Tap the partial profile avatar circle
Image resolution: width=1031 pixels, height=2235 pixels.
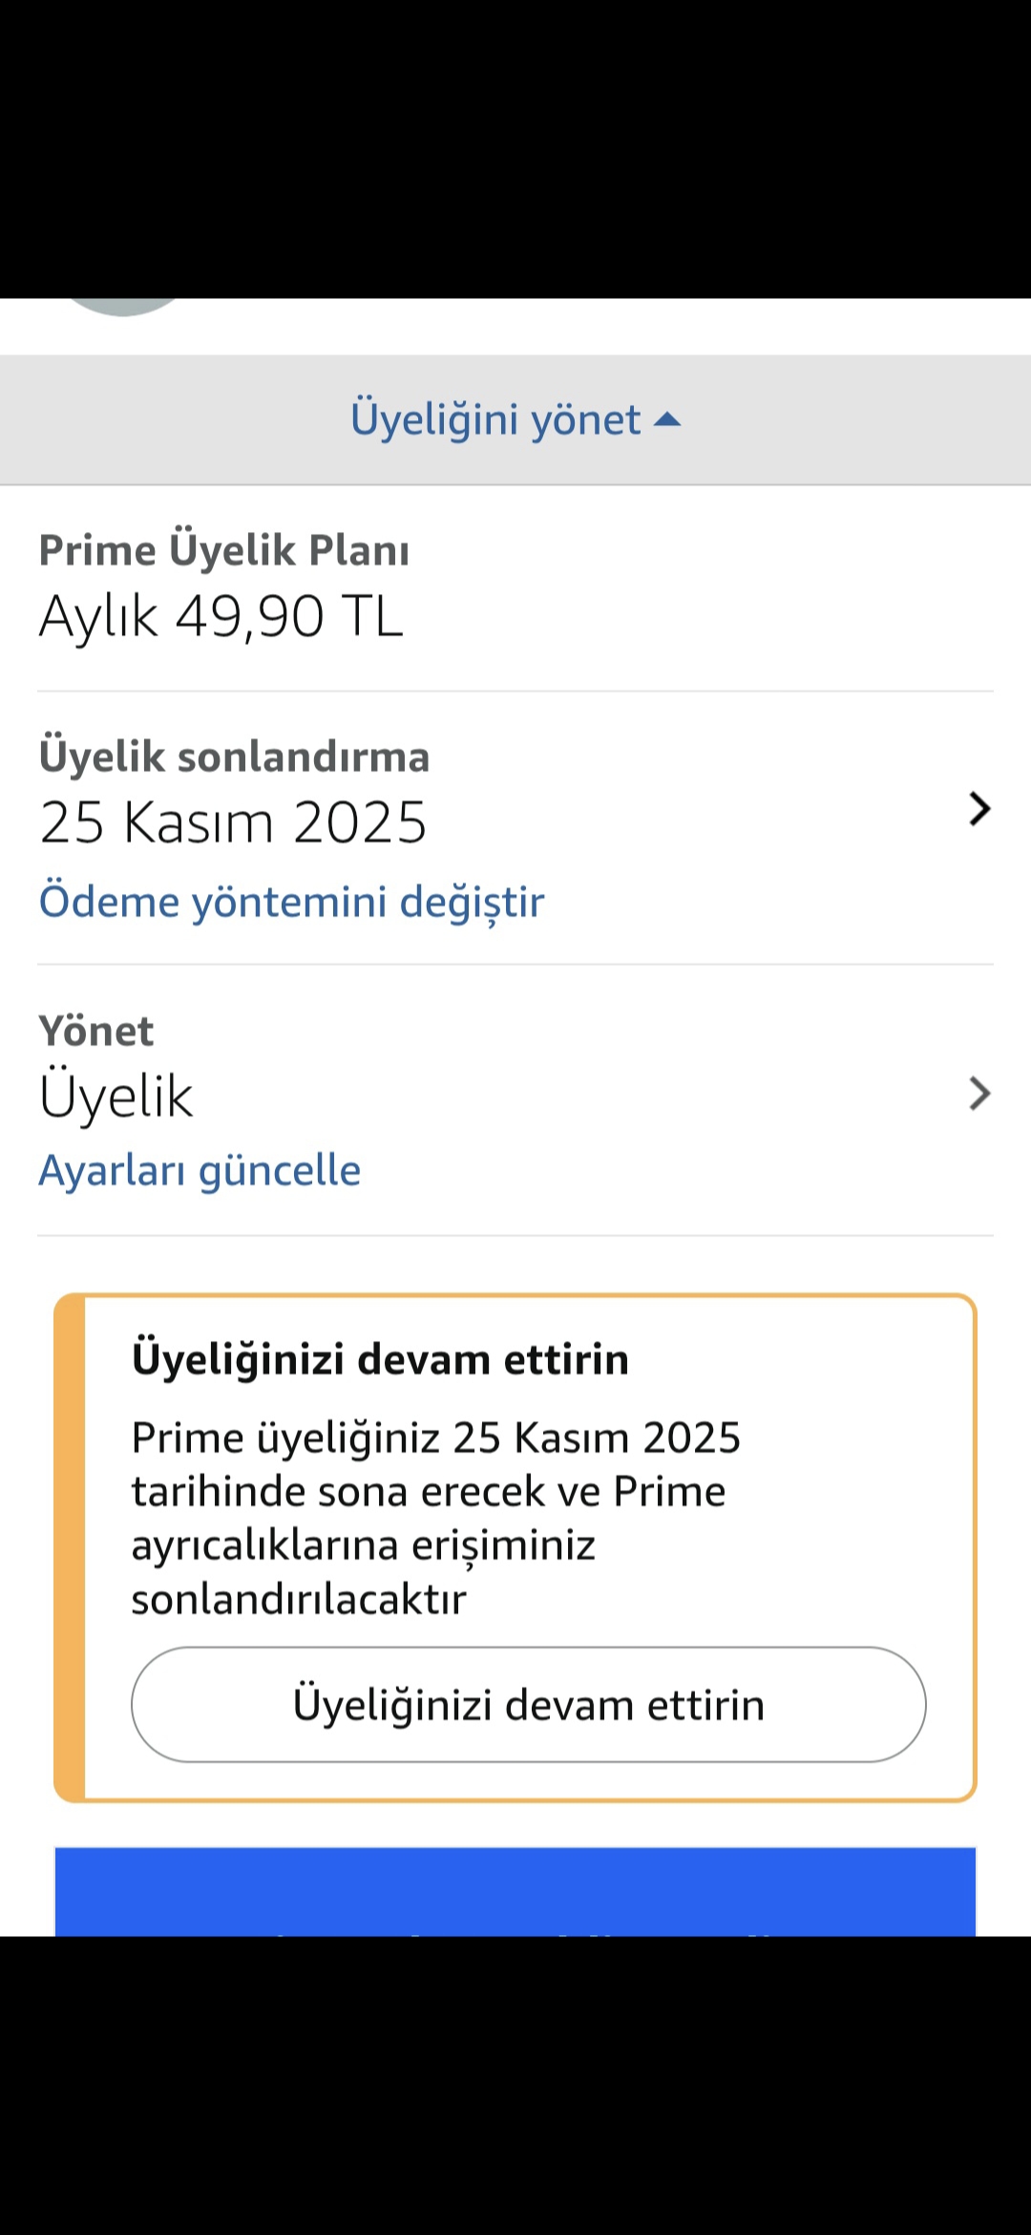point(122,307)
